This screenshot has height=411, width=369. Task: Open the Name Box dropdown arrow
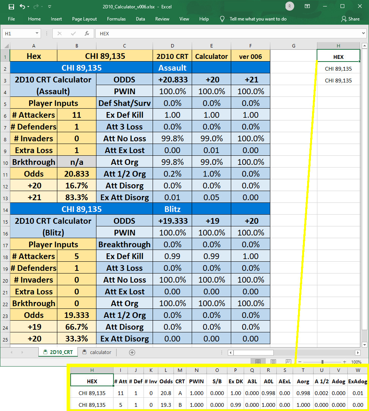tap(37, 33)
